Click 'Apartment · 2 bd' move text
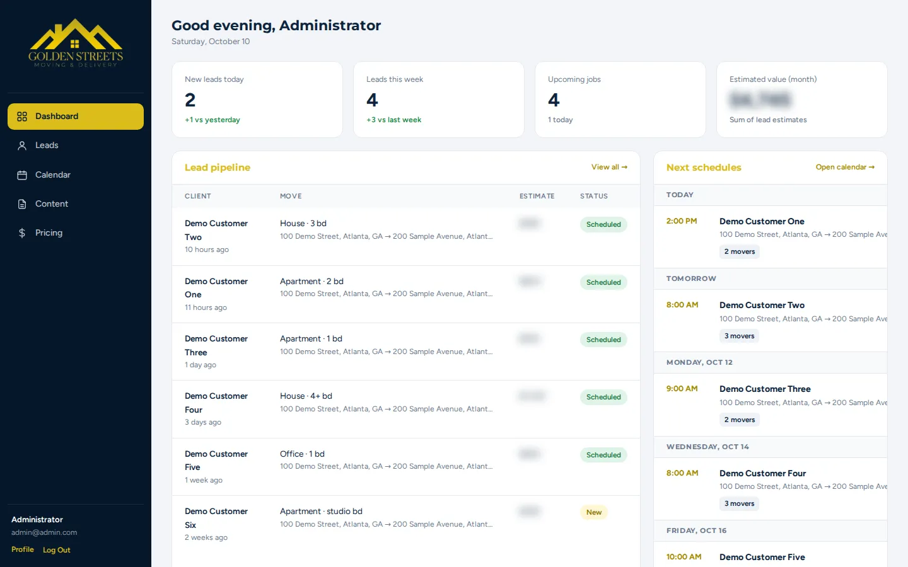 coord(311,282)
